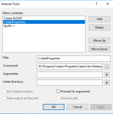
Task: Click the Add button
Action: coord(99,19)
